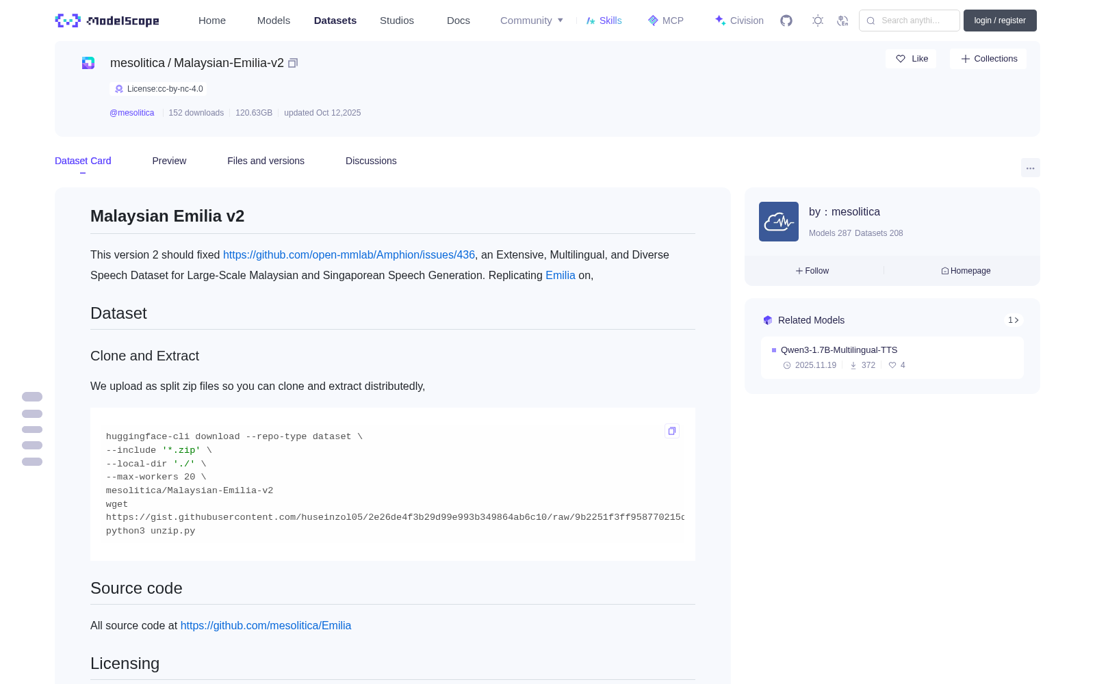Copy the code block contents
The height and width of the screenshot is (684, 1095).
point(672,431)
